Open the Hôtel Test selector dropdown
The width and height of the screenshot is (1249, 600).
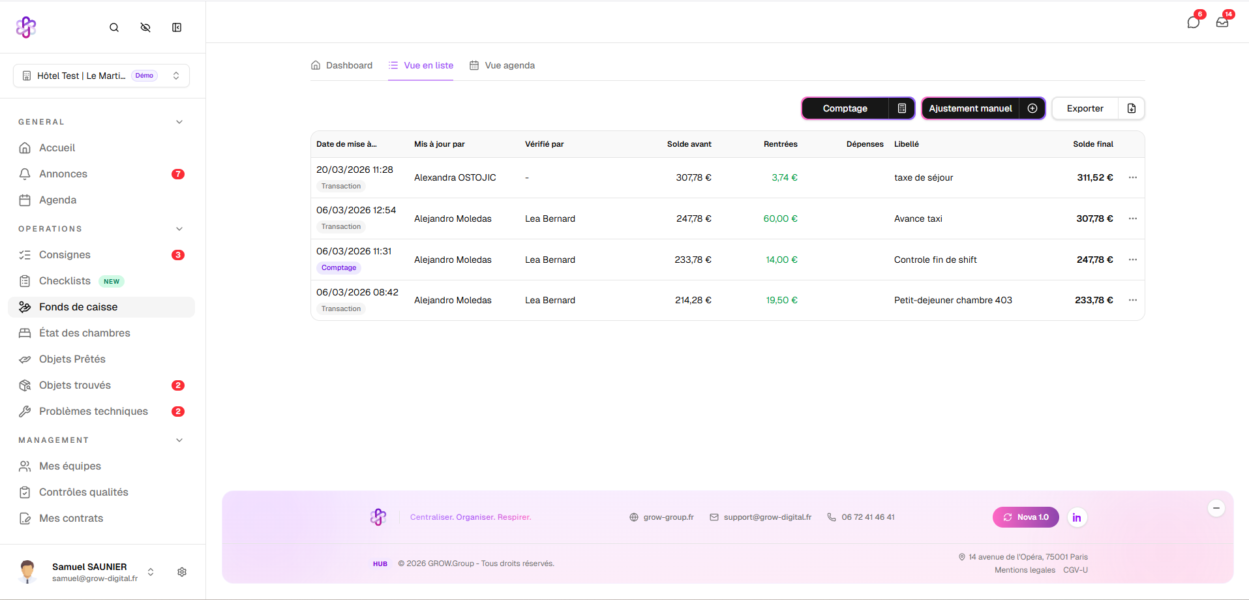point(101,76)
